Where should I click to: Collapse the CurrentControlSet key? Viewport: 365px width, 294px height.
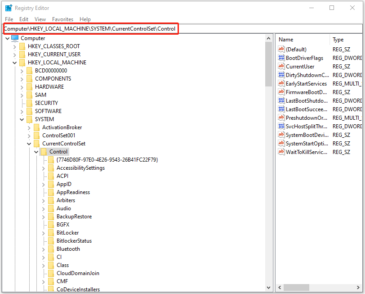[x=29, y=144]
